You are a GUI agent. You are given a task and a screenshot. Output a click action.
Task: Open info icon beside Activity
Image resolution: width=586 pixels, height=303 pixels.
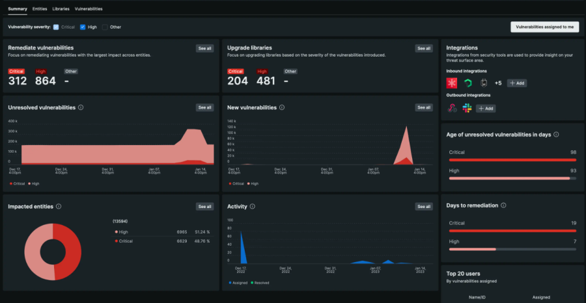(x=252, y=206)
